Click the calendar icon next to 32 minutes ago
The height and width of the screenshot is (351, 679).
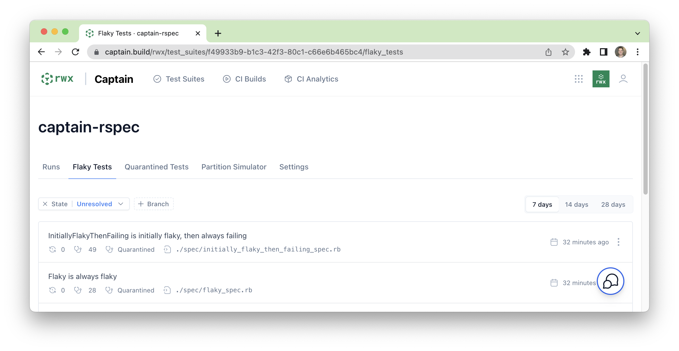click(554, 242)
